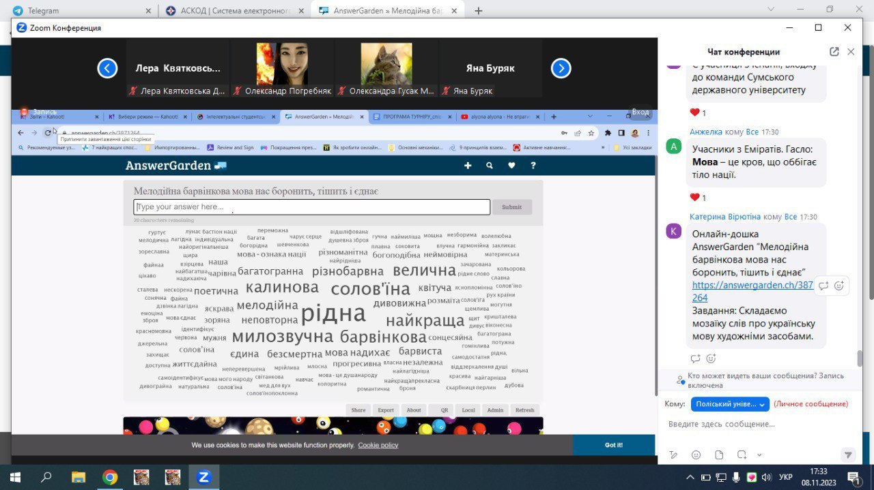The height and width of the screenshot is (490, 874).
Task: Pop out the conference chat panel
Action: [x=834, y=52]
